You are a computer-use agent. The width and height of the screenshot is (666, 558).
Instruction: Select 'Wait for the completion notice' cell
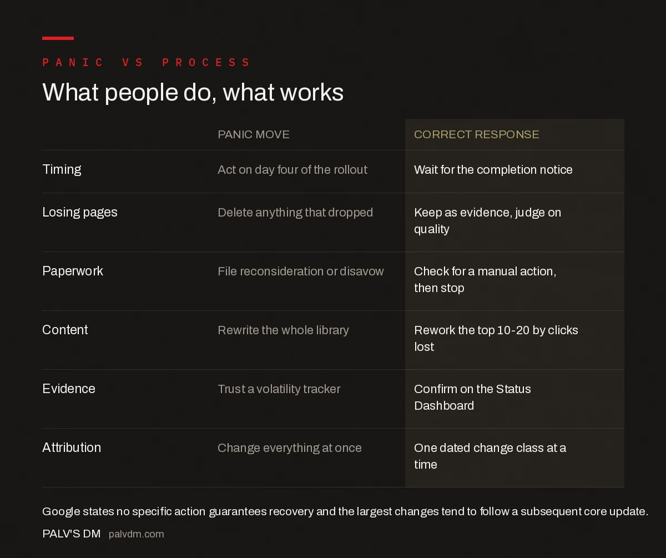coord(493,170)
